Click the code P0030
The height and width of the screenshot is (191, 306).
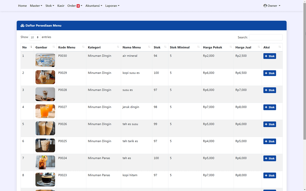62,56
